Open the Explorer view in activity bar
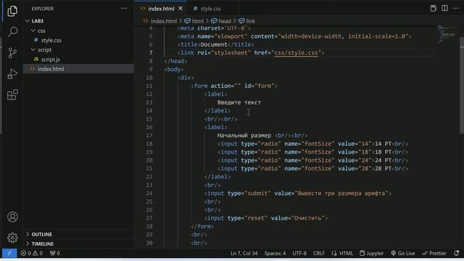This screenshot has width=464, height=261. [x=12, y=11]
